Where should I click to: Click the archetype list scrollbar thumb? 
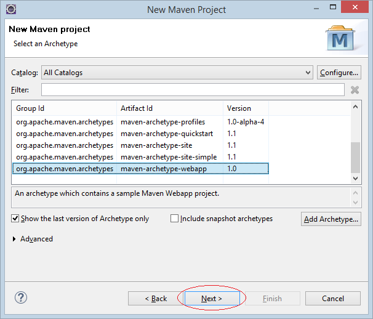(355, 158)
